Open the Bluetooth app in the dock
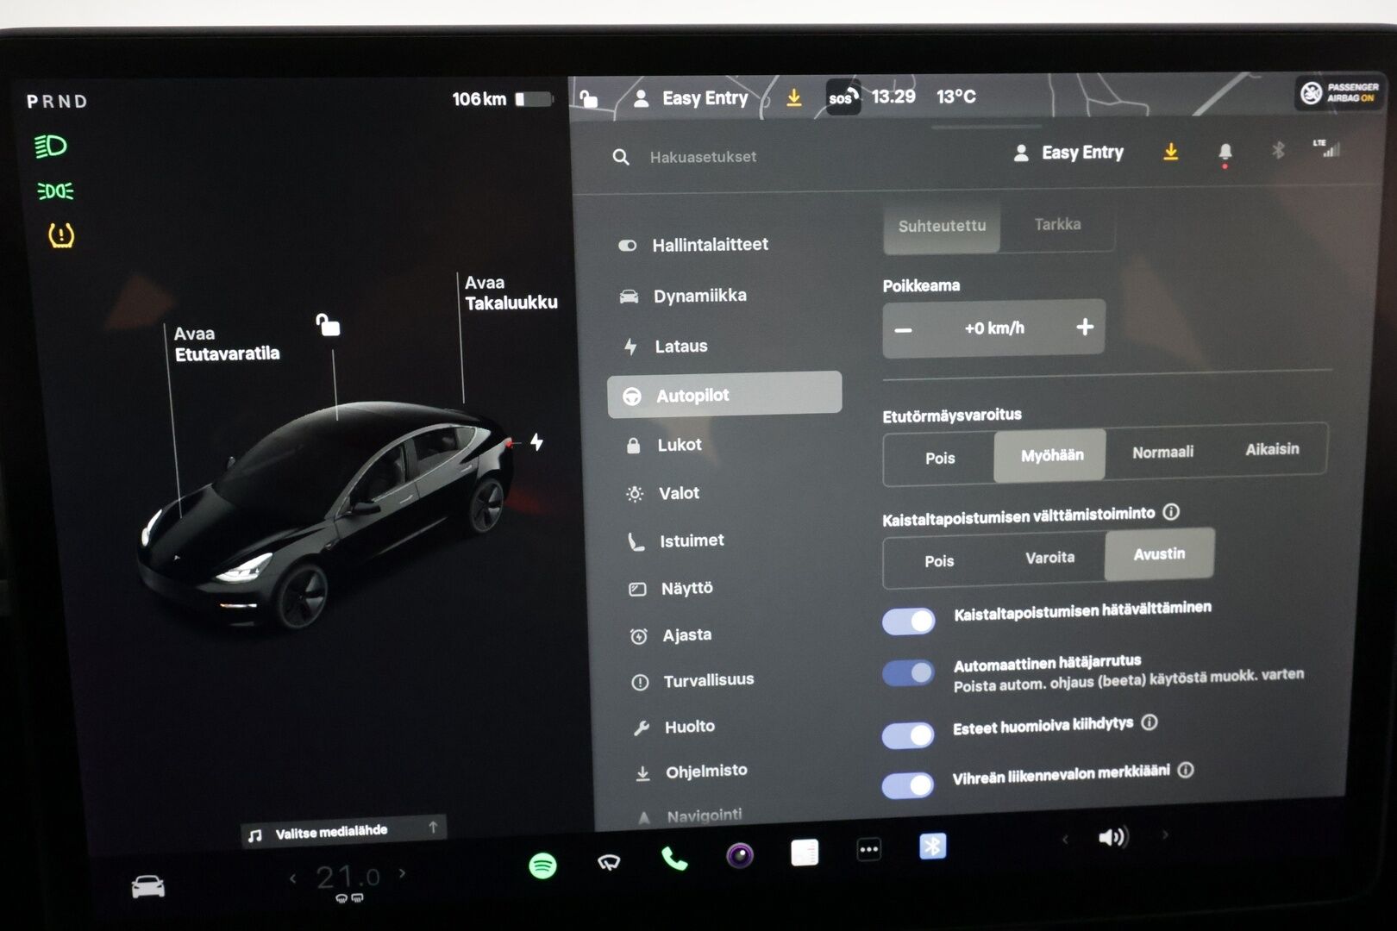Screen dimensions: 1397x931 [x=932, y=847]
